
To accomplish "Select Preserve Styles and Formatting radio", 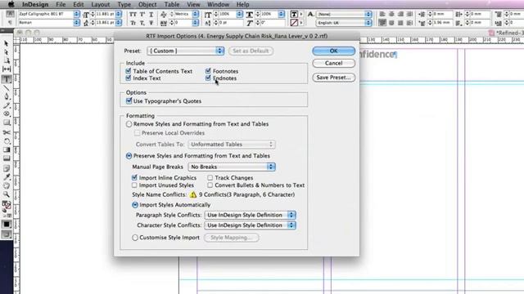I will 129,156.
